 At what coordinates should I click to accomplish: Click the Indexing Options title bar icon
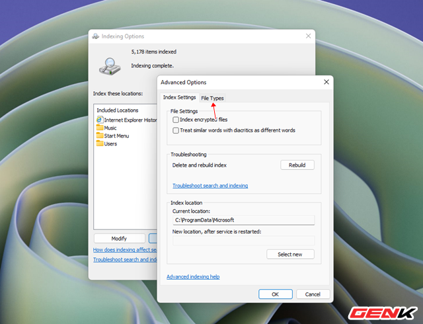pos(95,36)
